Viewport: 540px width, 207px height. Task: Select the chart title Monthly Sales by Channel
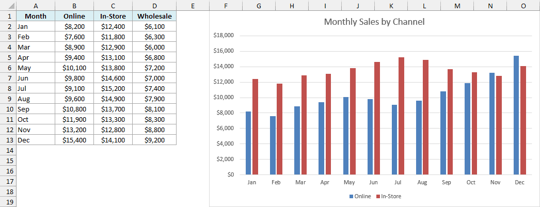374,22
